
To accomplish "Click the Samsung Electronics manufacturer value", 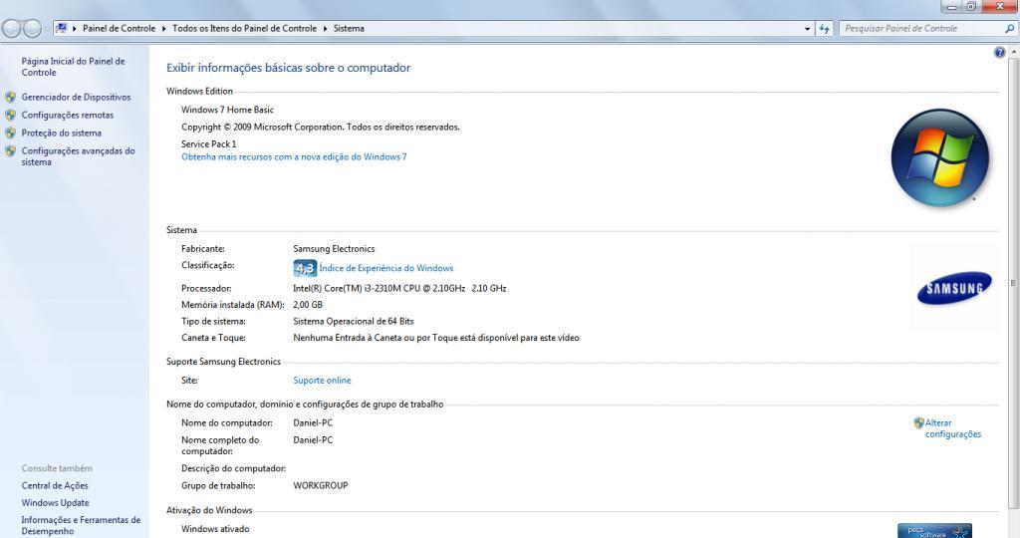I will click(x=334, y=248).
